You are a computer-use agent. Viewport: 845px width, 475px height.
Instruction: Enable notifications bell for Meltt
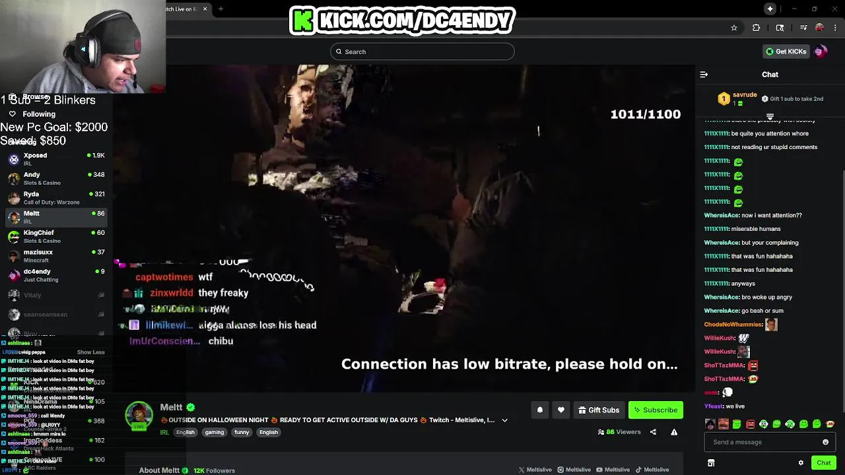(540, 410)
